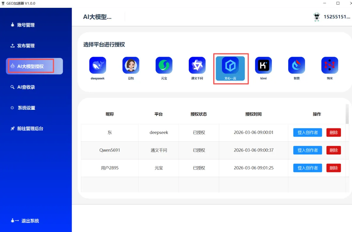Pick the 智谱 platform icon

297,65
